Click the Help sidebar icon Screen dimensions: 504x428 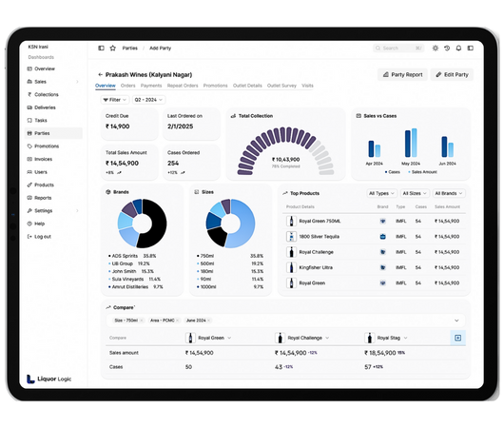point(29,224)
